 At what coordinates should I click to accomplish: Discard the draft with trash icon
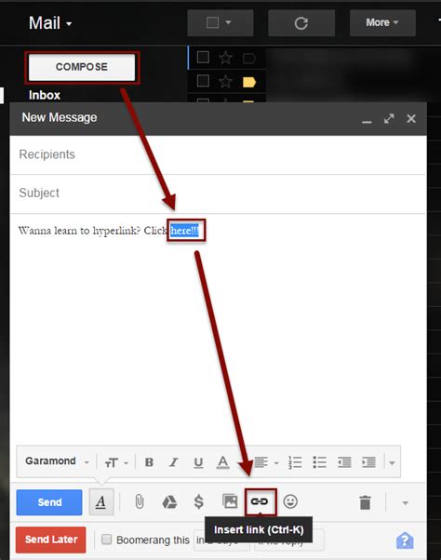[x=365, y=502]
